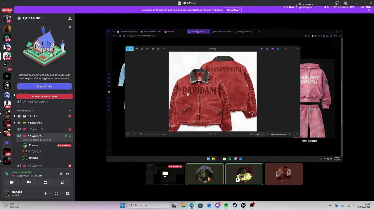
Task: Jump to Nouvelles mentions
Action: (x=44, y=96)
